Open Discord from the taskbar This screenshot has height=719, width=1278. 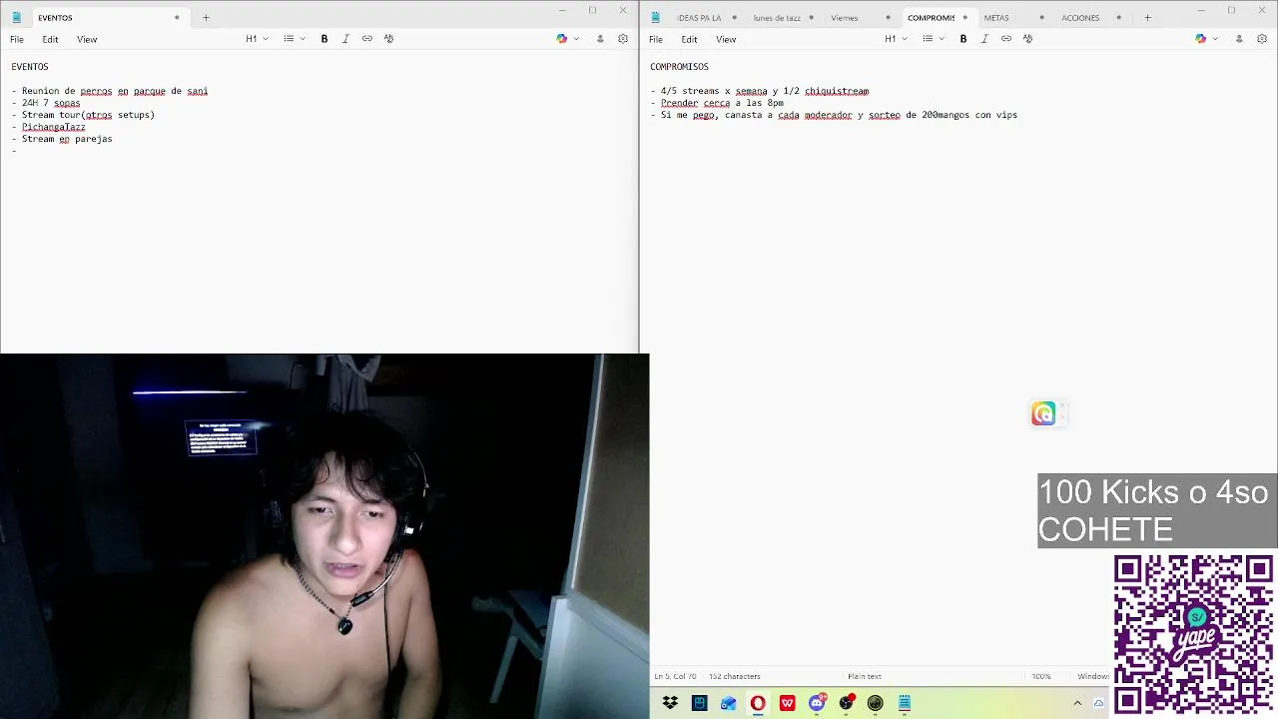coord(817,703)
